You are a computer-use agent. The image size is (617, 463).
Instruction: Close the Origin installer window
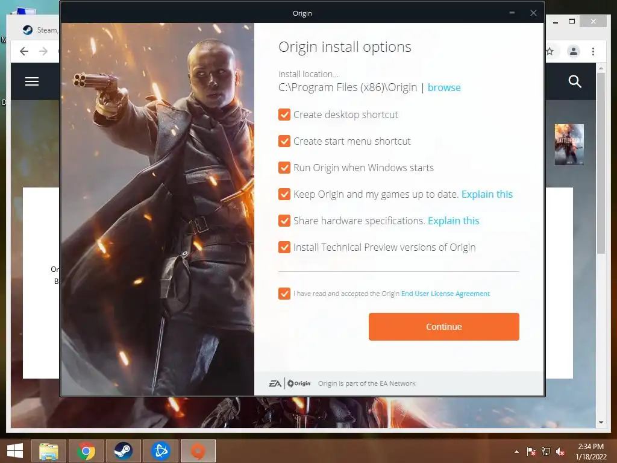tap(533, 13)
